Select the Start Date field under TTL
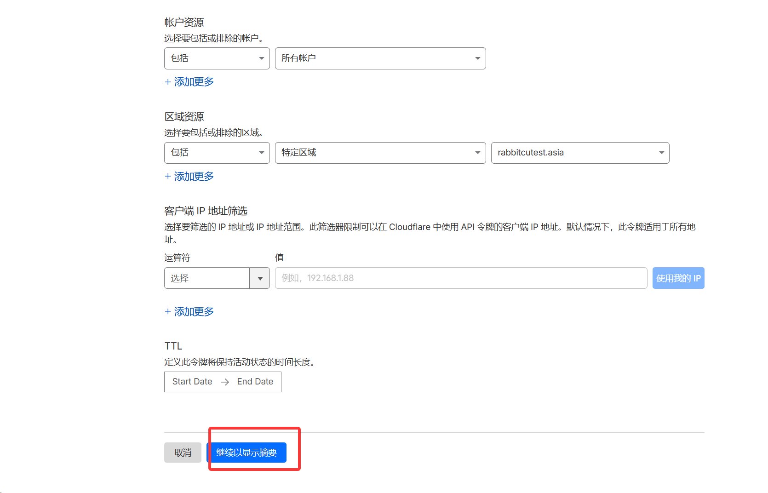768x493 pixels. (x=192, y=382)
